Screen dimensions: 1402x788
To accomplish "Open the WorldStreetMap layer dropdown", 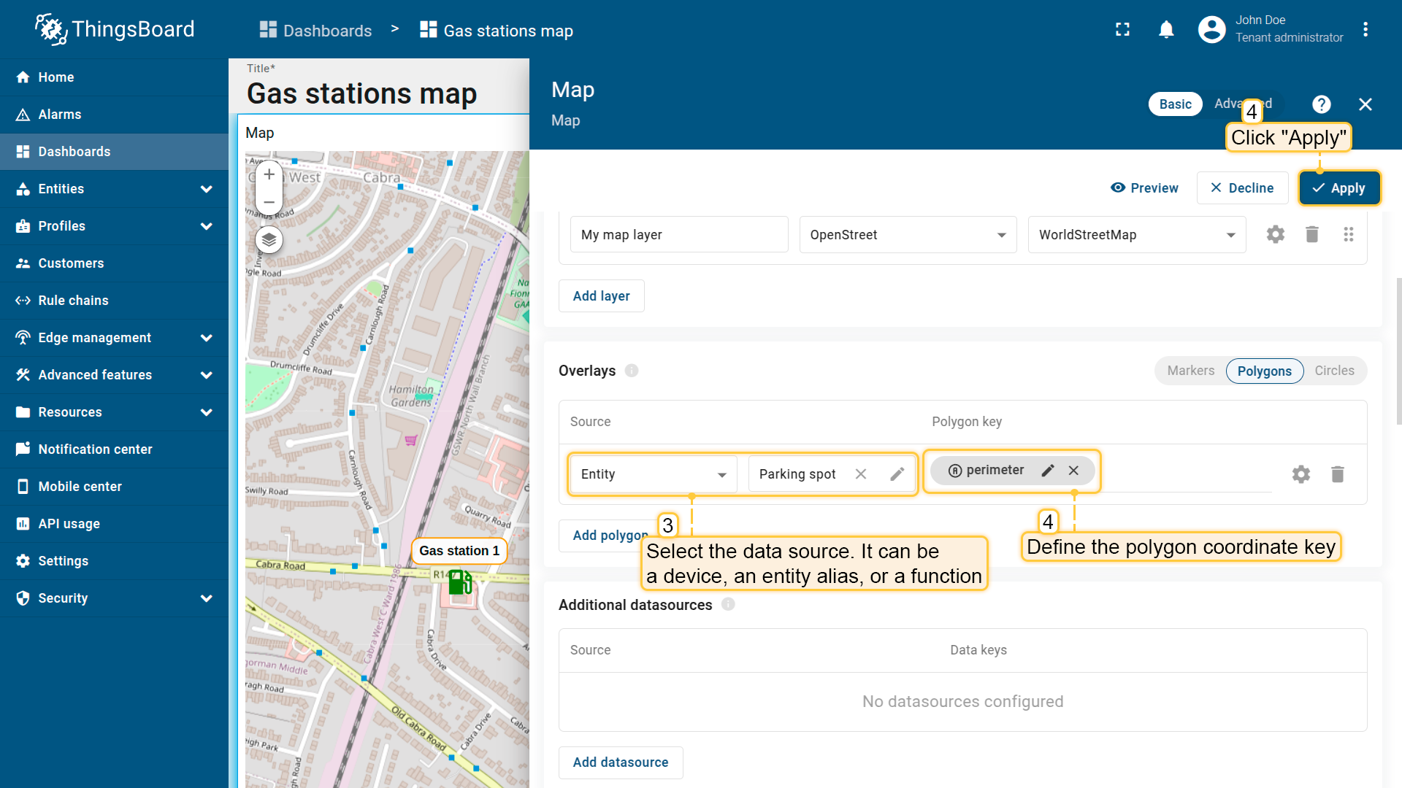I will tap(1136, 235).
